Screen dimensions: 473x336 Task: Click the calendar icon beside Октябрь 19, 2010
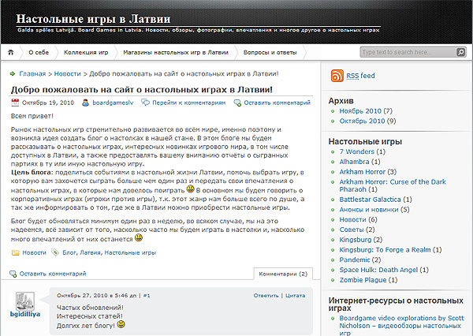pyautogui.click(x=15, y=103)
